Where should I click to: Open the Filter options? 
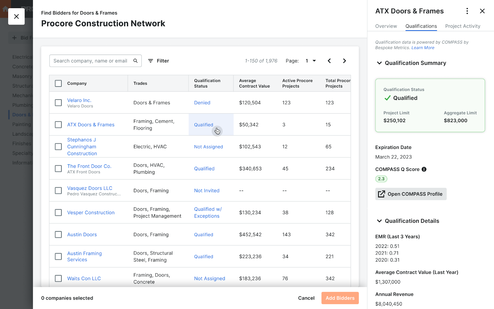click(158, 61)
